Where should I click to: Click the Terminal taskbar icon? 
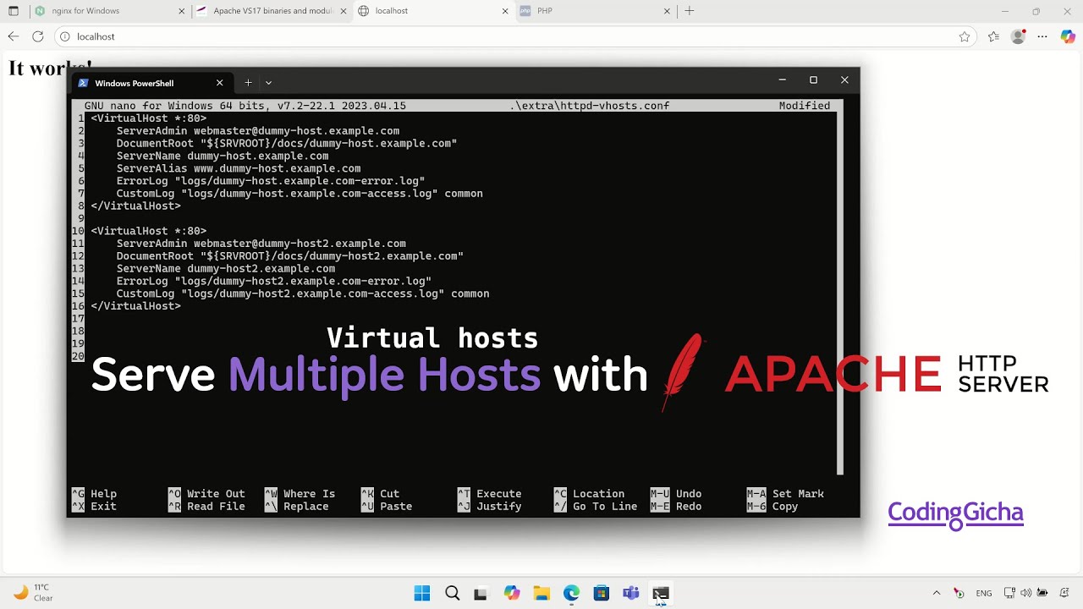pos(661,593)
